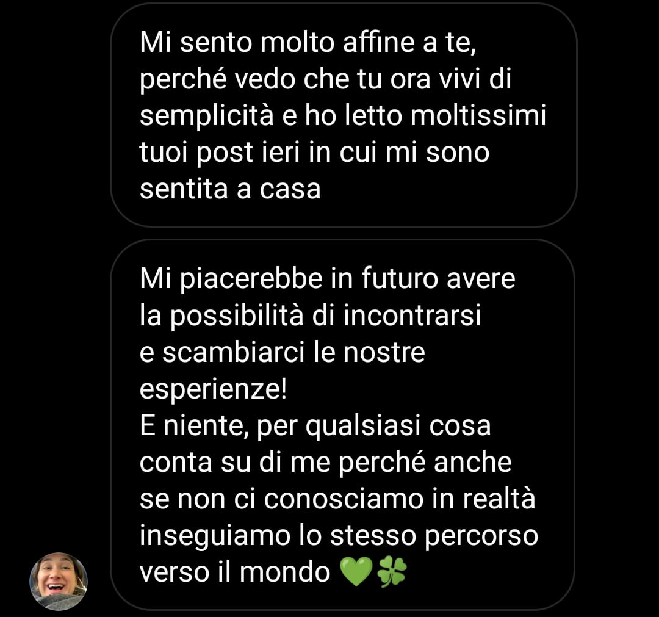Click the line "sentita a casa"
659x617 pixels.
[230, 189]
